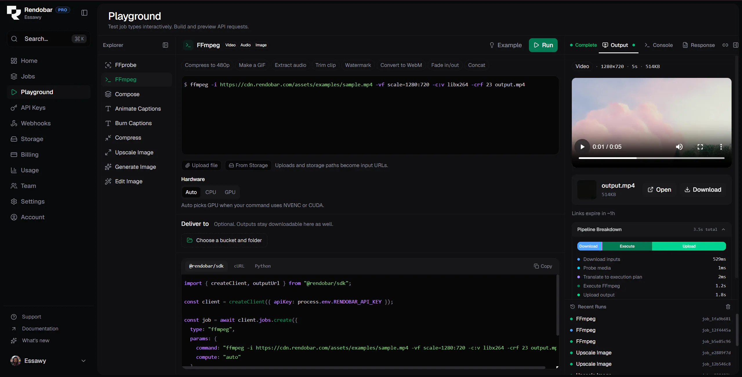Select Generate Image job type
The height and width of the screenshot is (377, 742).
point(137,167)
